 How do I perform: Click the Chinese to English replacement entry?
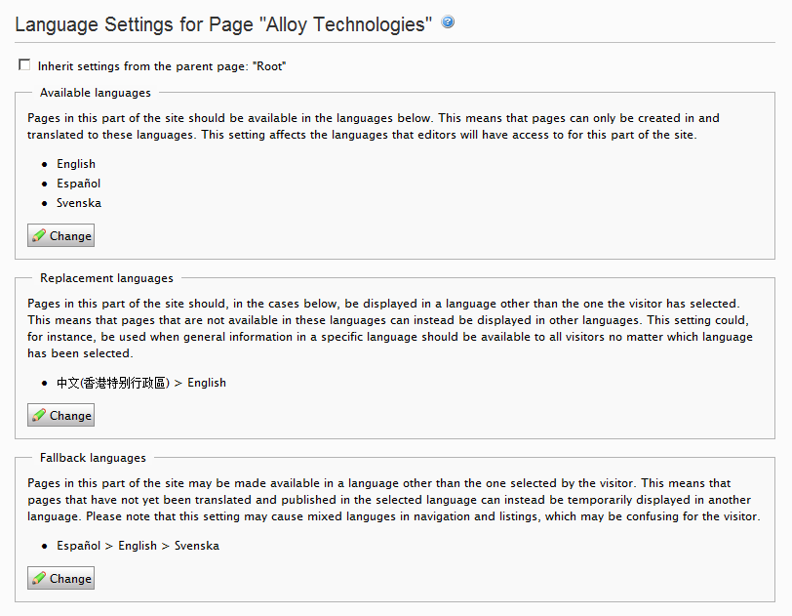point(140,383)
